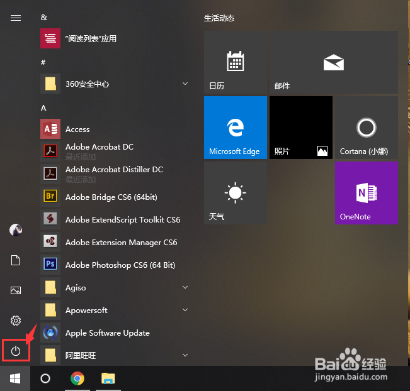Expand the 阿里旺旺 folder chevron
The image size is (410, 391).
tap(185, 355)
